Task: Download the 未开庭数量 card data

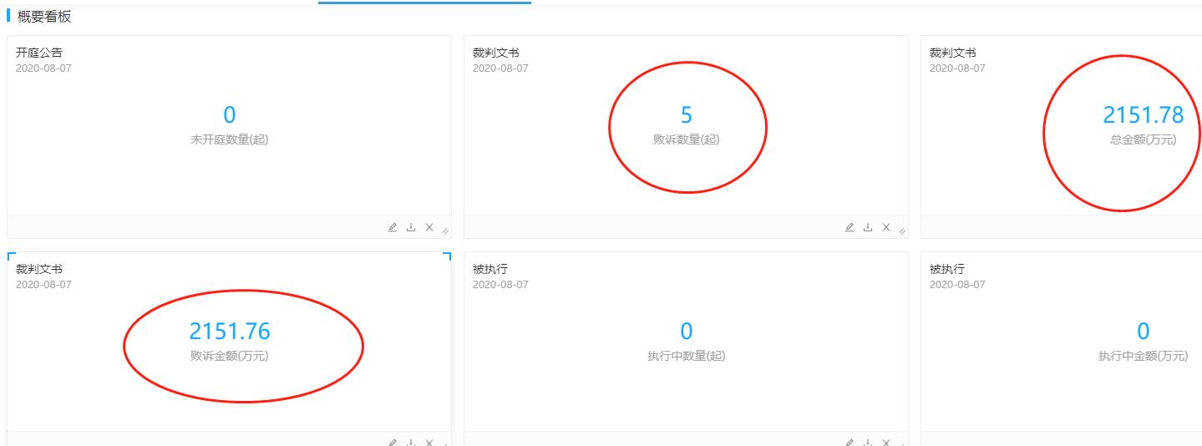Action: pyautogui.click(x=411, y=227)
